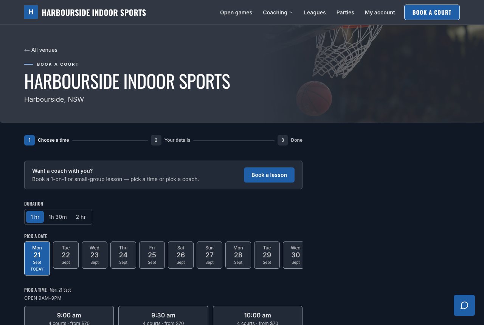Pick Mon 28 Sept date
484x325 pixels.
click(238, 255)
